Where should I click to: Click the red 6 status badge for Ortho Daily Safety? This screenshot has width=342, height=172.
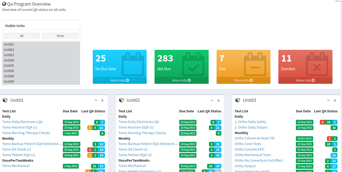[322, 122]
